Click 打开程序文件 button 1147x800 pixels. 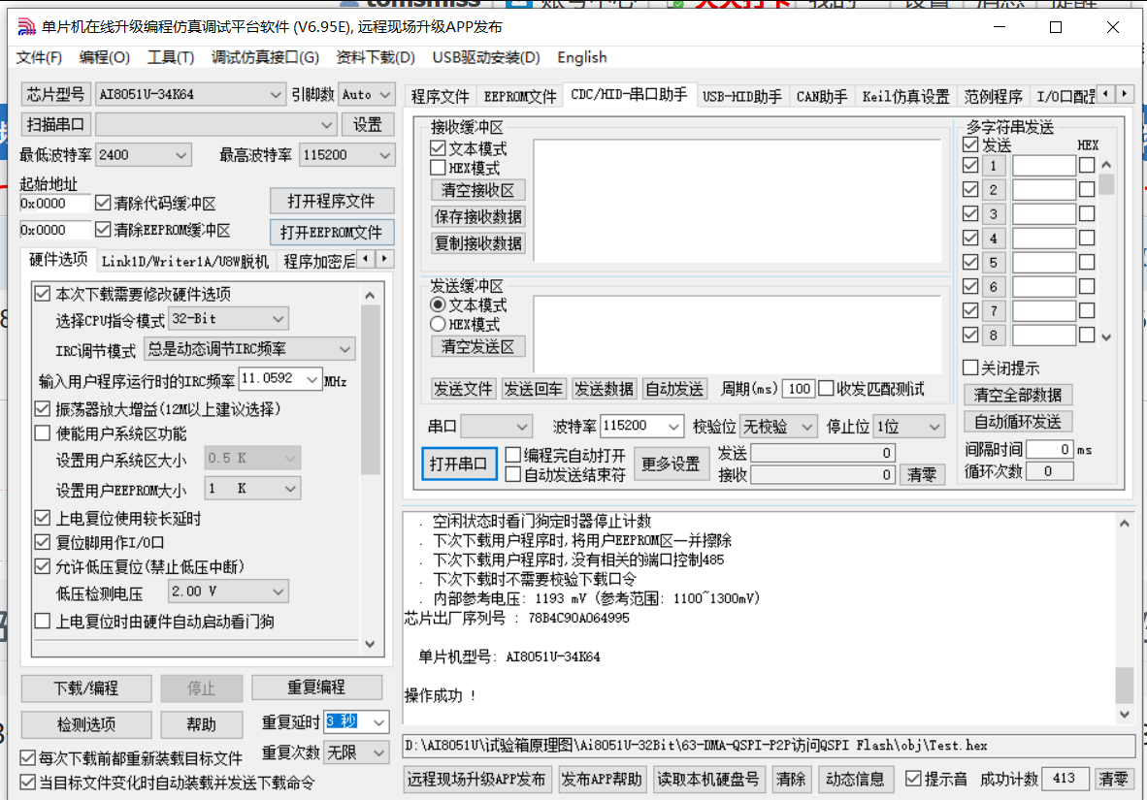point(331,201)
